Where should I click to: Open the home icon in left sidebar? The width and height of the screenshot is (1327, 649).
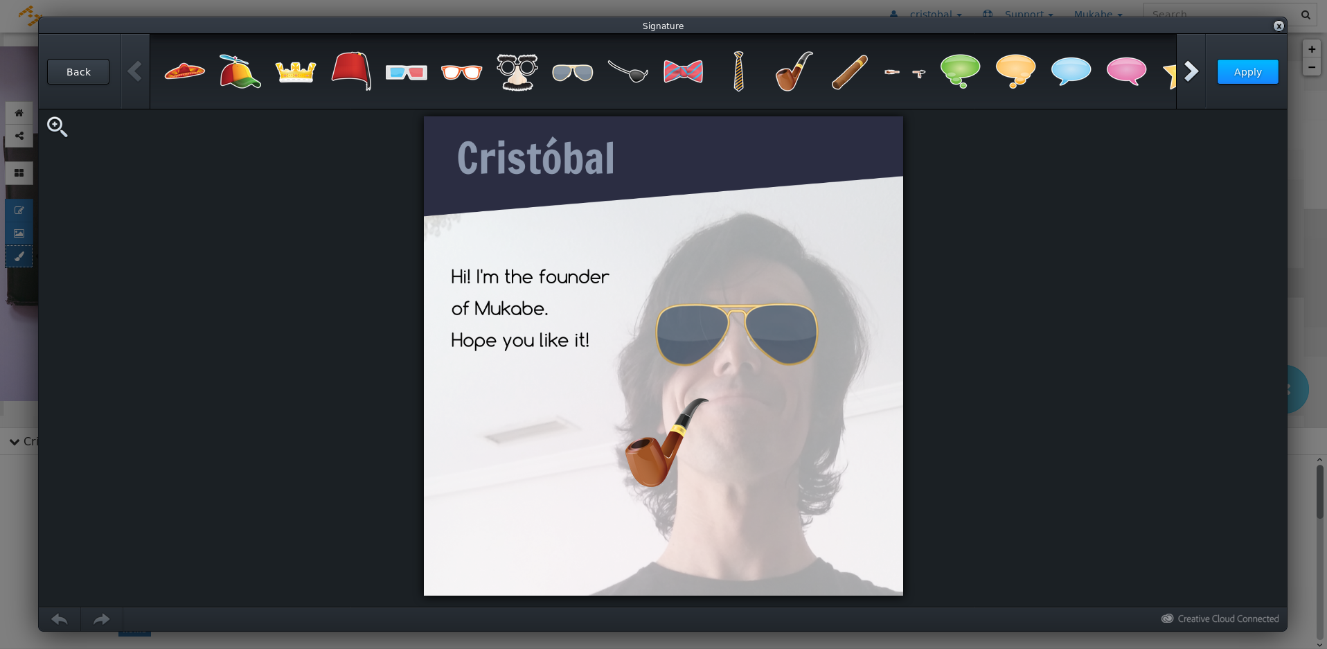pos(19,113)
